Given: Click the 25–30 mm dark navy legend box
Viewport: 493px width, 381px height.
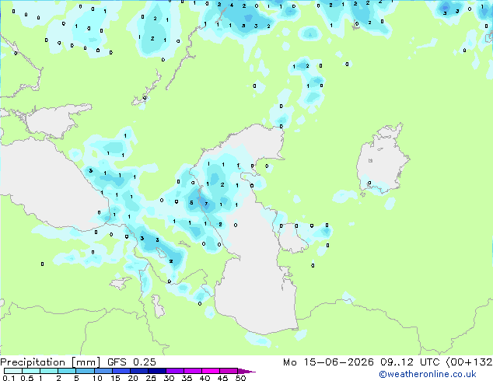Looking at the screenshot, I should [157, 371].
